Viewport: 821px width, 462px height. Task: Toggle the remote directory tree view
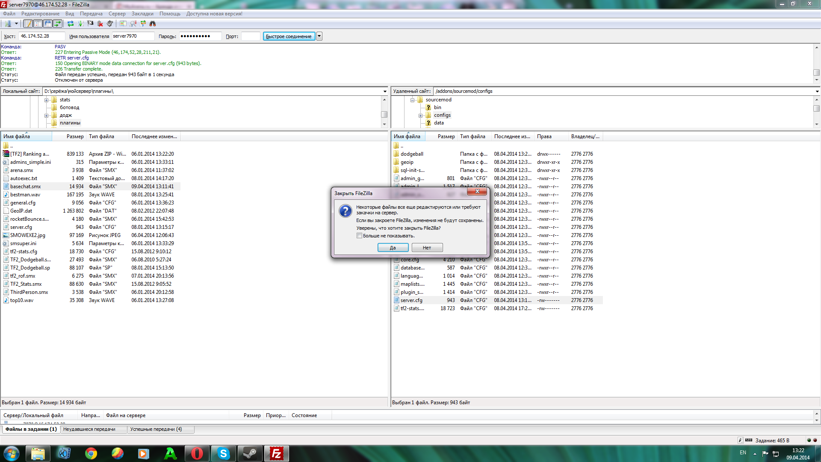tap(48, 24)
